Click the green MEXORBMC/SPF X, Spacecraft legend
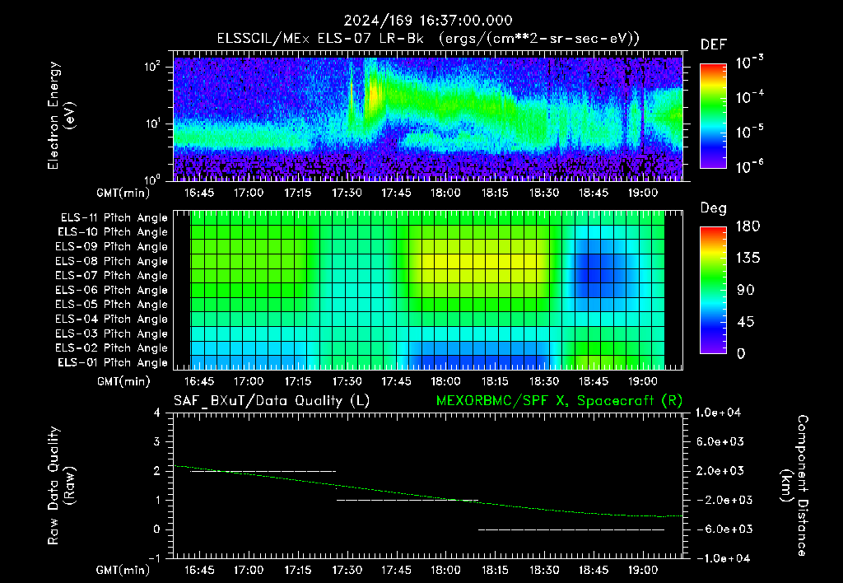Screen dimensions: 843x583 click(559, 401)
